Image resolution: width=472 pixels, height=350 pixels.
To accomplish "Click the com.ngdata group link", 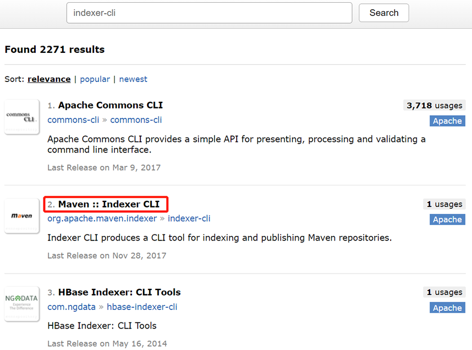I will coord(72,307).
